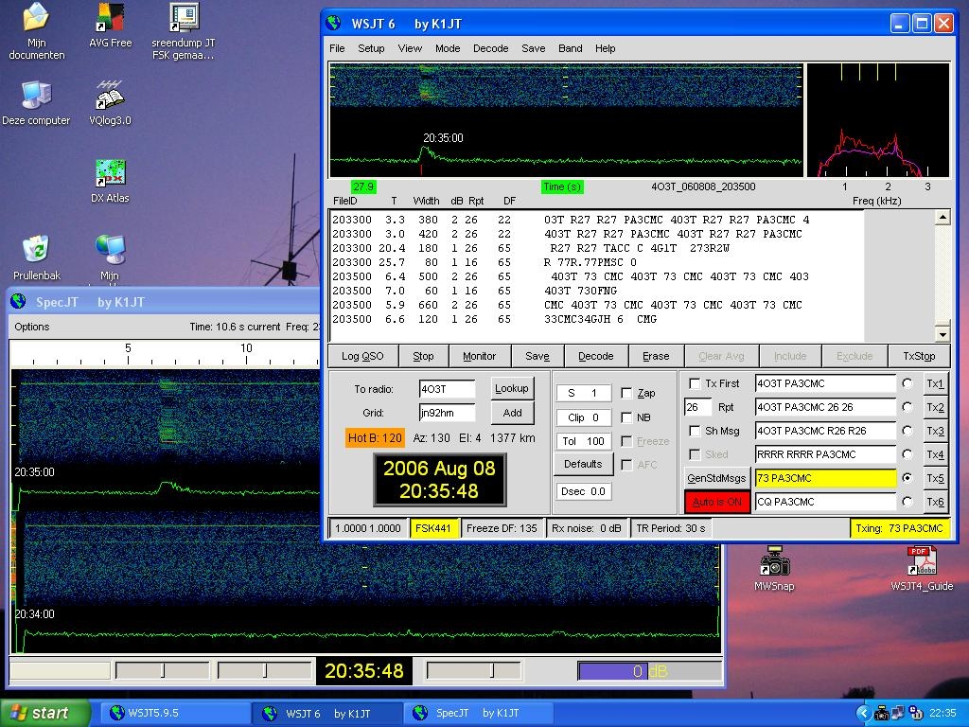Open the MWSnap desktop shortcut
The width and height of the screenshot is (969, 727).
coord(774,569)
